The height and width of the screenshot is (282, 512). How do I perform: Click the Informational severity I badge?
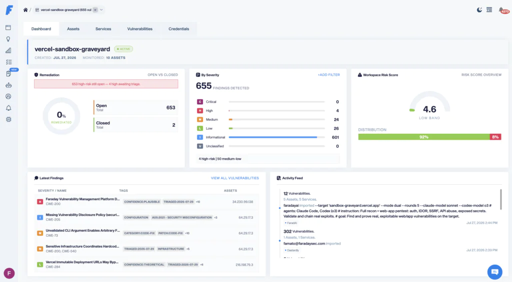[200, 137]
